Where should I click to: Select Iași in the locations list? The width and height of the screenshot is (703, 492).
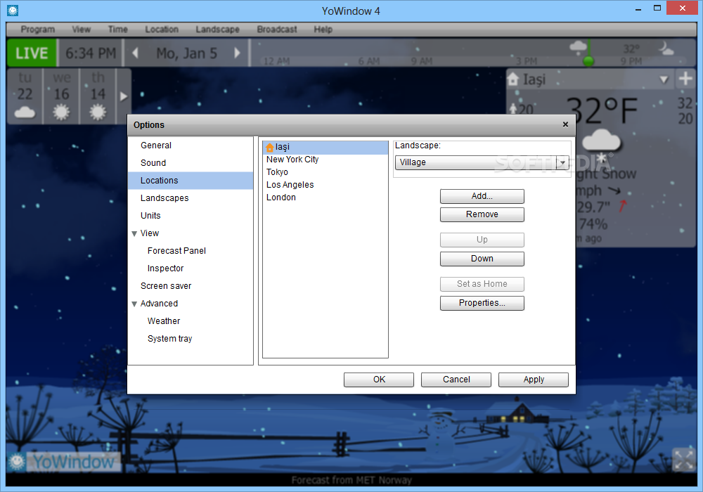tap(325, 147)
